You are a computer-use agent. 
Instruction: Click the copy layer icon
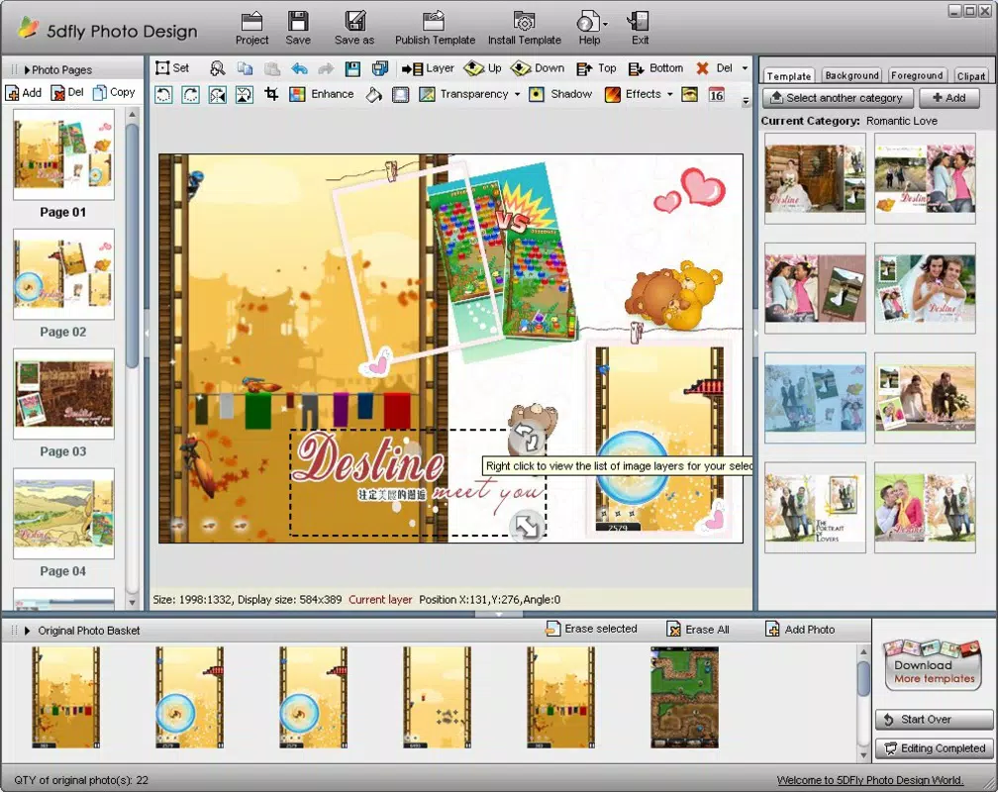(x=246, y=68)
